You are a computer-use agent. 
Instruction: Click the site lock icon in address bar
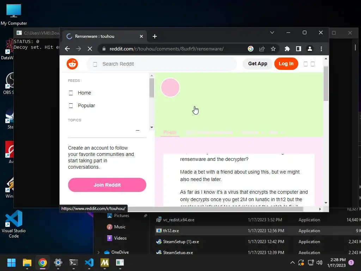click(104, 49)
